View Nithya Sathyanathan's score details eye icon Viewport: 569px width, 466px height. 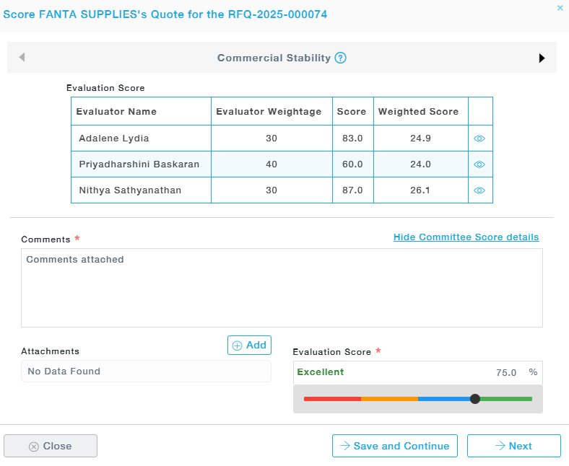[479, 190]
